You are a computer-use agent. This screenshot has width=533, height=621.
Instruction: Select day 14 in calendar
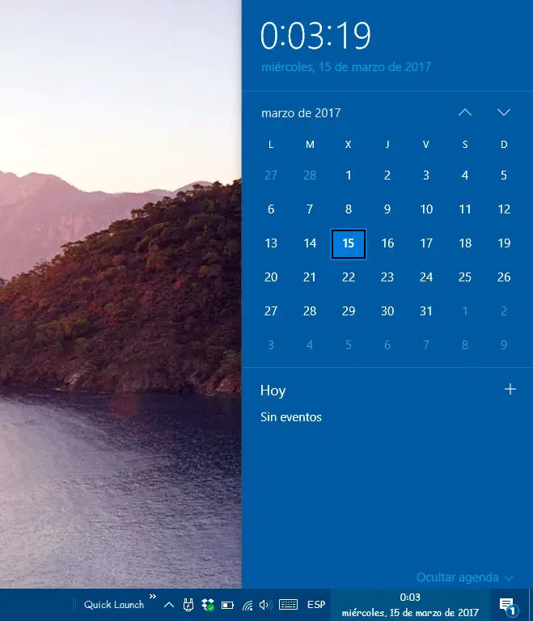point(310,243)
